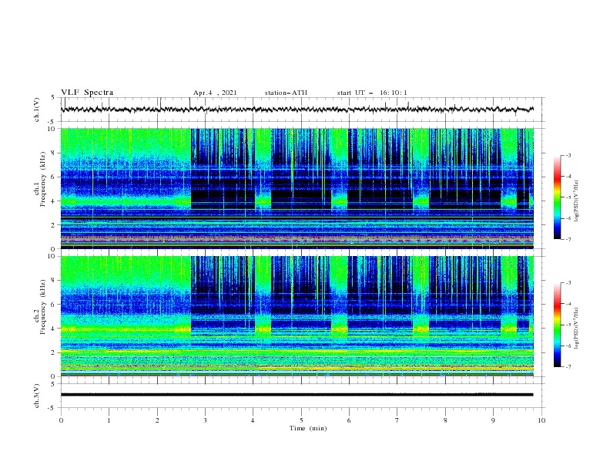
Task: Click inside the ch.1 spectrogram panel
Action: click(x=297, y=188)
